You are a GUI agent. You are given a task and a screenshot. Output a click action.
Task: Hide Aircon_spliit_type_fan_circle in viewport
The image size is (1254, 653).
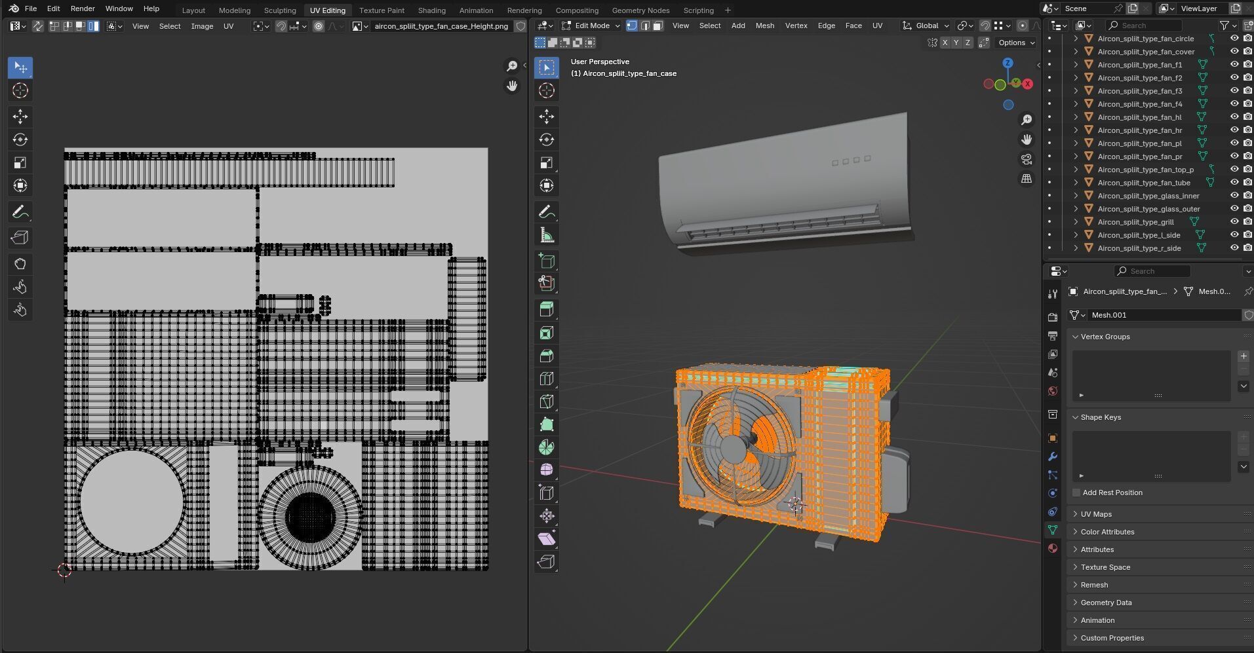tap(1234, 39)
